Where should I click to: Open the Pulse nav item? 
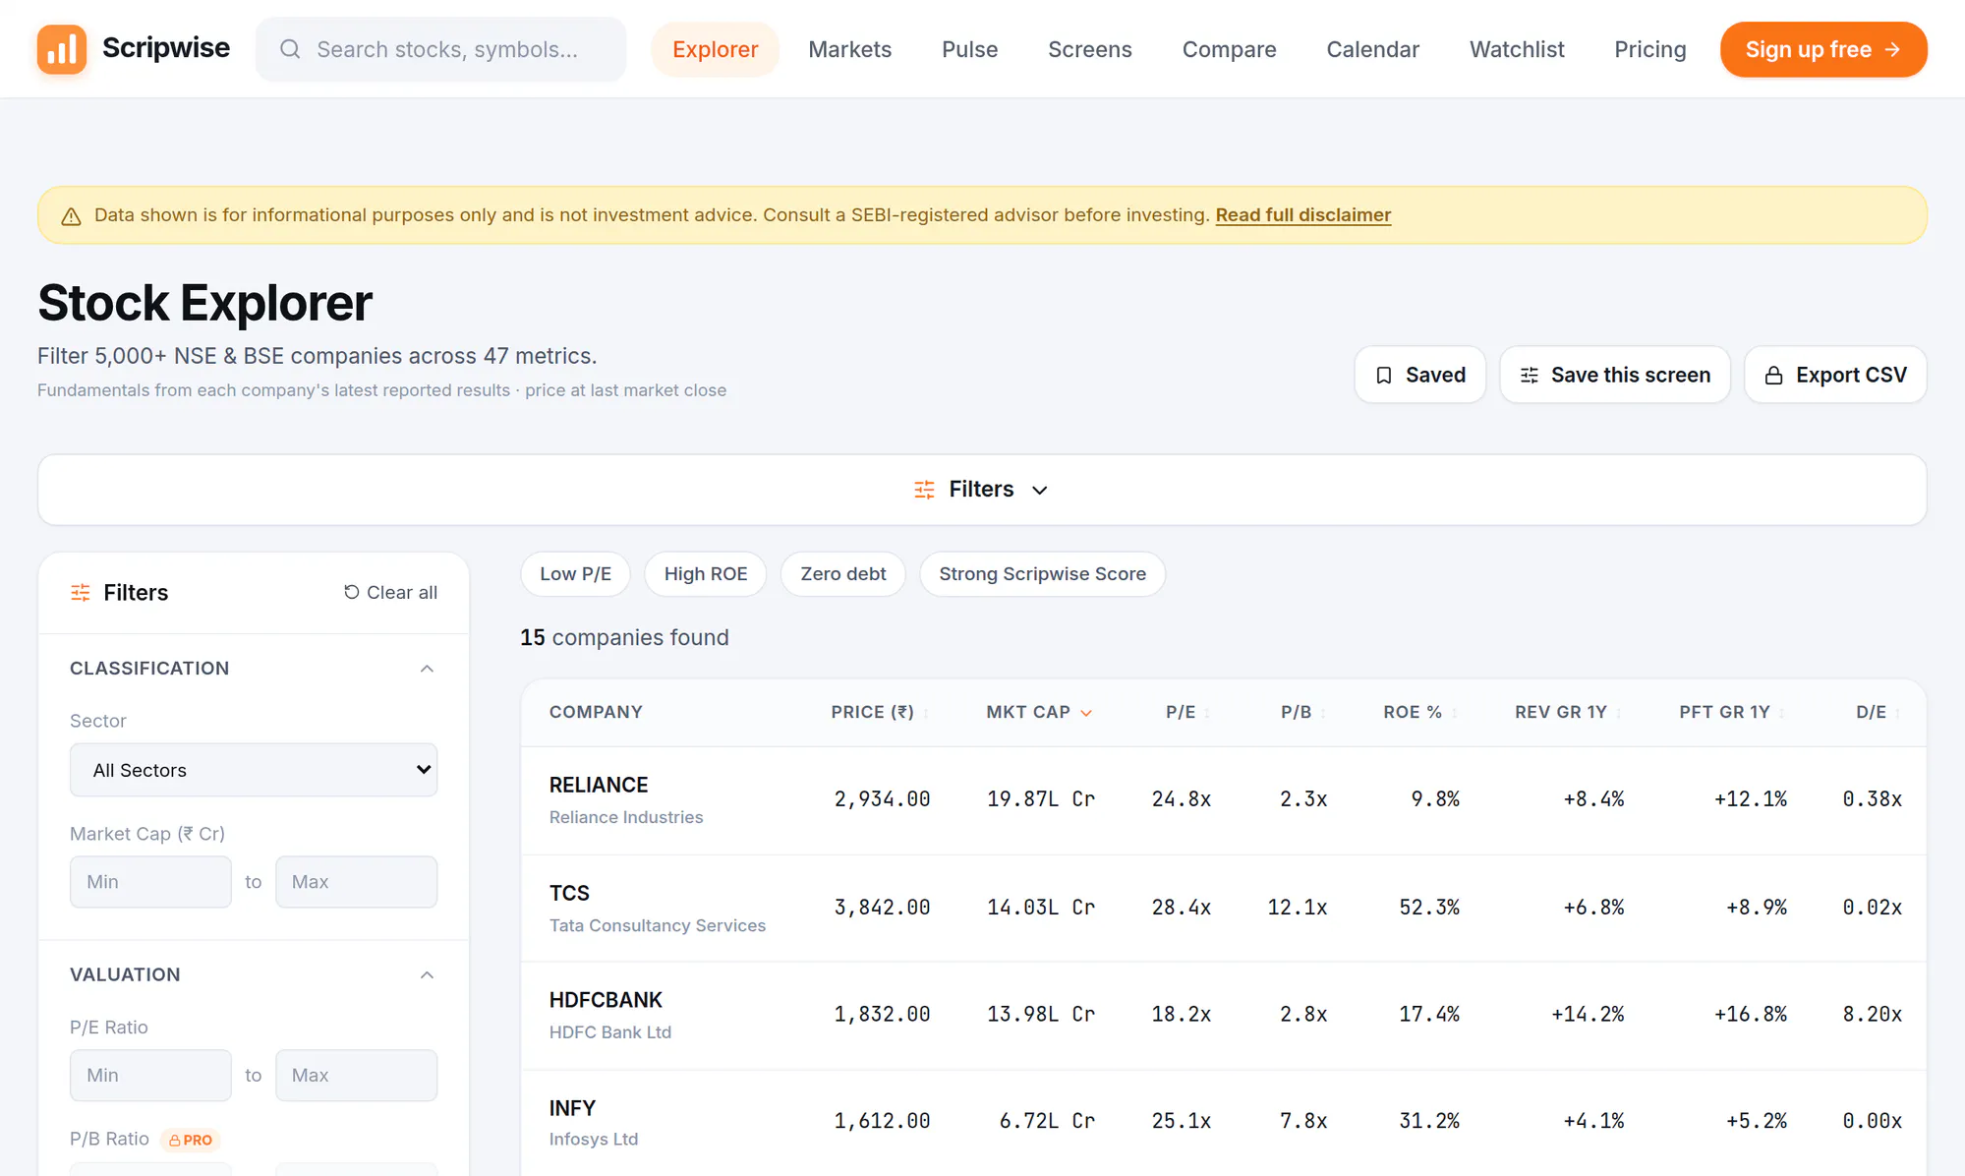970,49
